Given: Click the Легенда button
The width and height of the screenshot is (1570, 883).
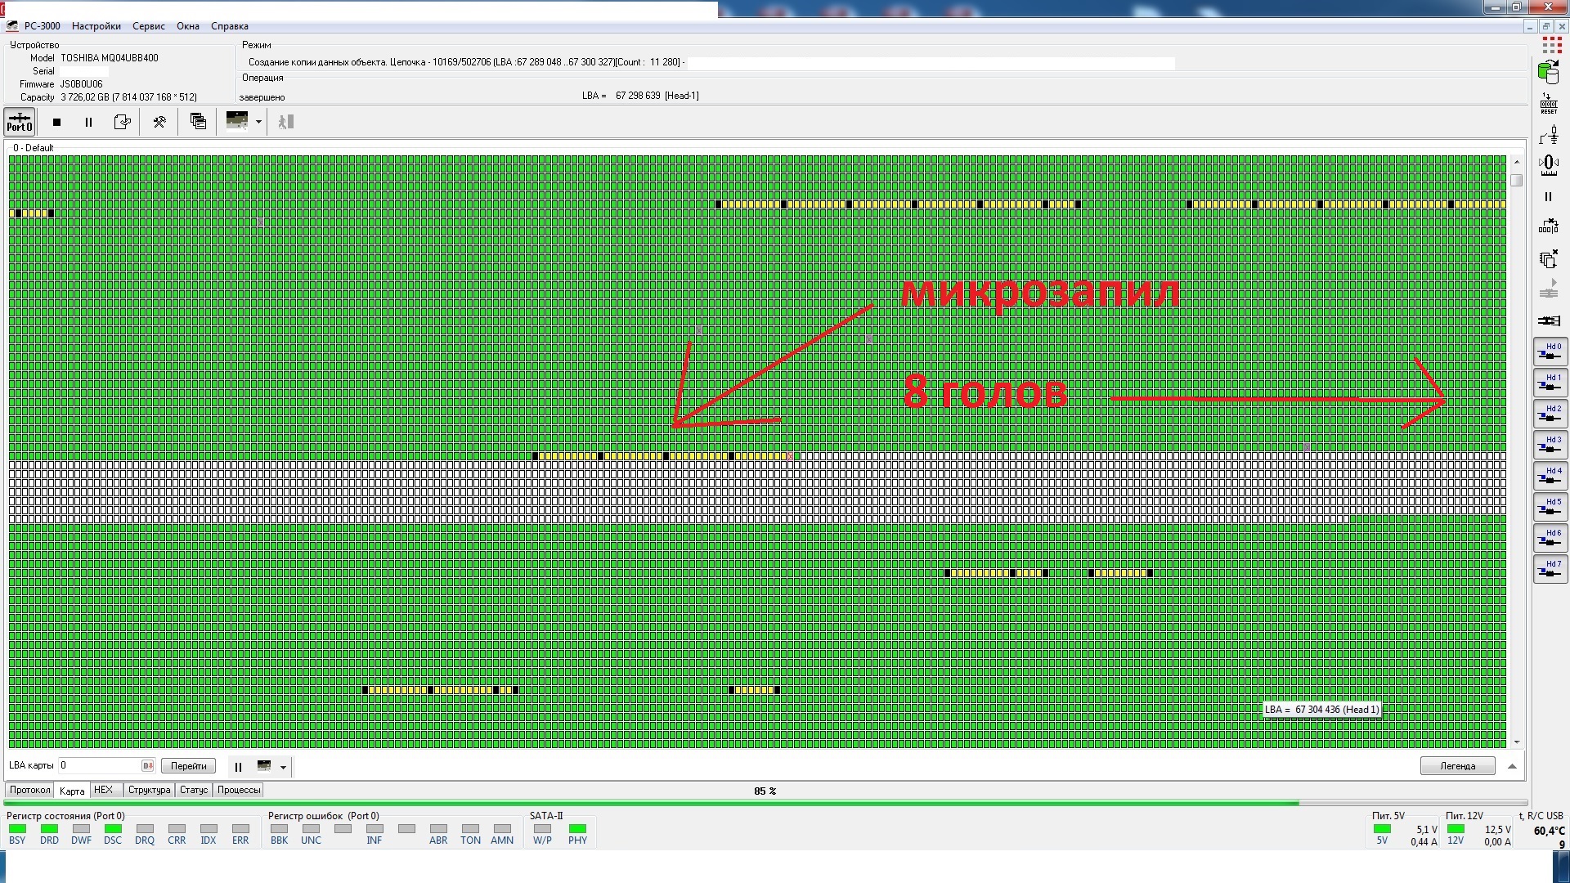Looking at the screenshot, I should (x=1457, y=766).
